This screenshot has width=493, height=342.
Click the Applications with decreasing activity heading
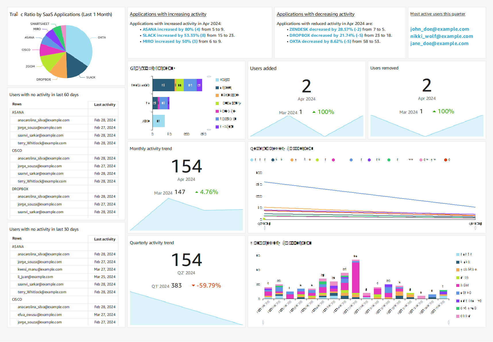point(316,14)
